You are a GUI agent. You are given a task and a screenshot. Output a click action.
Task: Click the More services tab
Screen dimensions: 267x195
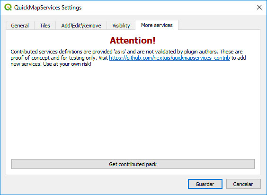click(x=157, y=25)
